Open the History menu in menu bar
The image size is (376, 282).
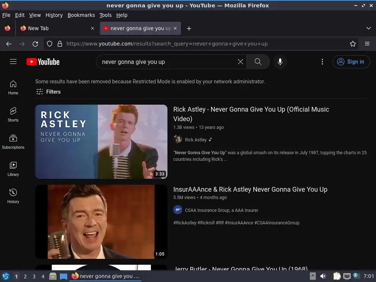[54, 15]
